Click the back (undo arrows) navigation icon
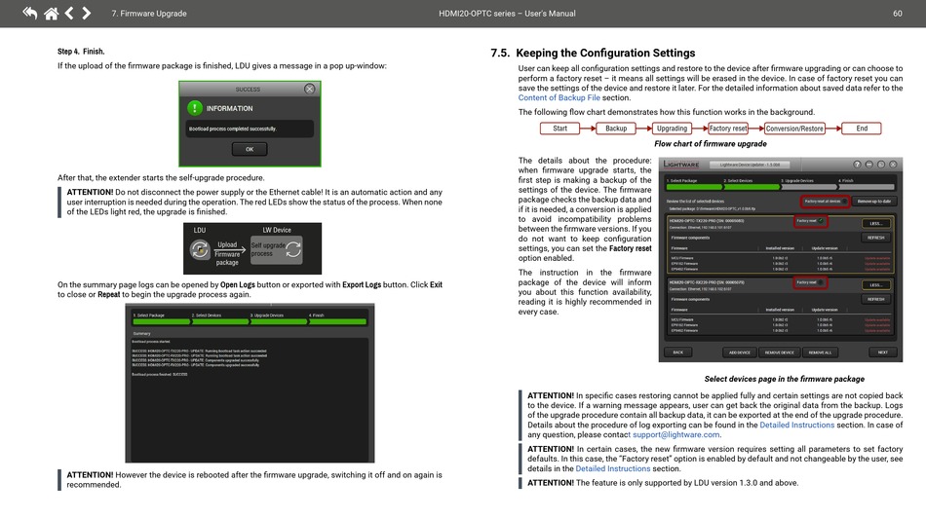Image resolution: width=926 pixels, height=519 pixels. pyautogui.click(x=29, y=13)
